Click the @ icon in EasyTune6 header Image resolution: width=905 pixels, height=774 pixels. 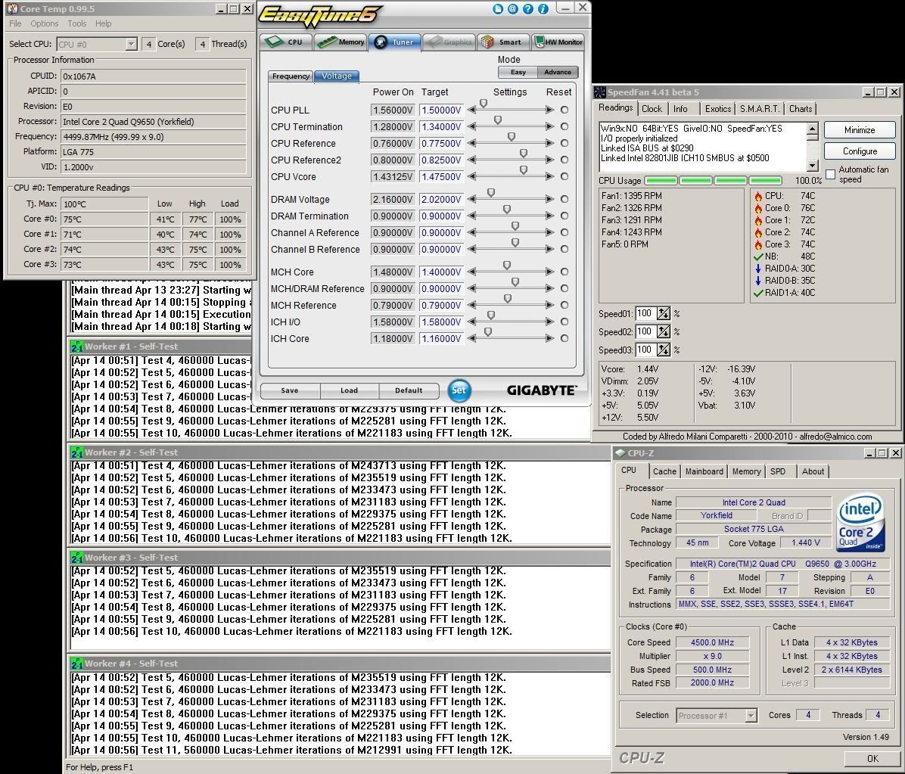512,8
